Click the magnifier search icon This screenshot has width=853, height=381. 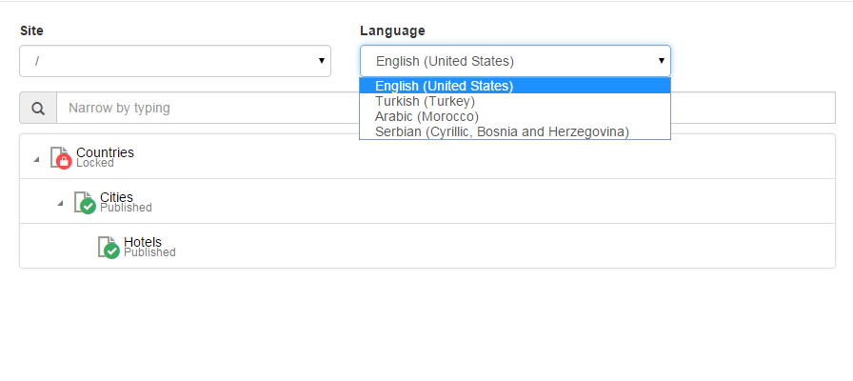coord(38,109)
